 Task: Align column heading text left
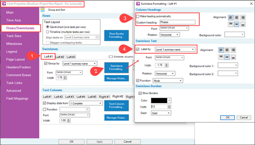coord(230,17)
